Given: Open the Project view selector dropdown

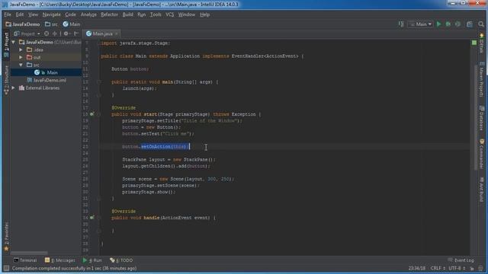Looking at the screenshot, I should pos(27,33).
